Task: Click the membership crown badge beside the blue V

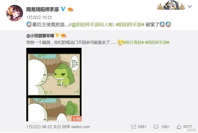Action: point(70,9)
